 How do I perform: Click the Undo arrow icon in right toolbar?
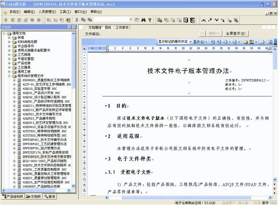(x=204, y=19)
